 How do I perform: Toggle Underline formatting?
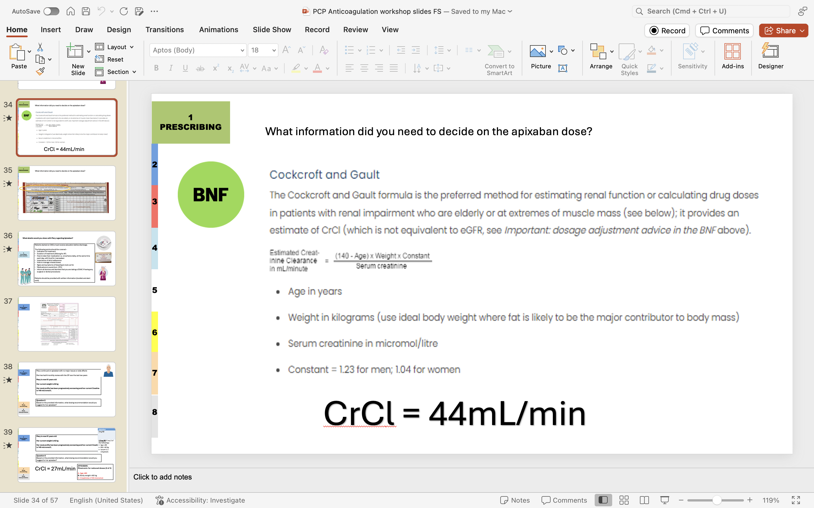coord(185,68)
